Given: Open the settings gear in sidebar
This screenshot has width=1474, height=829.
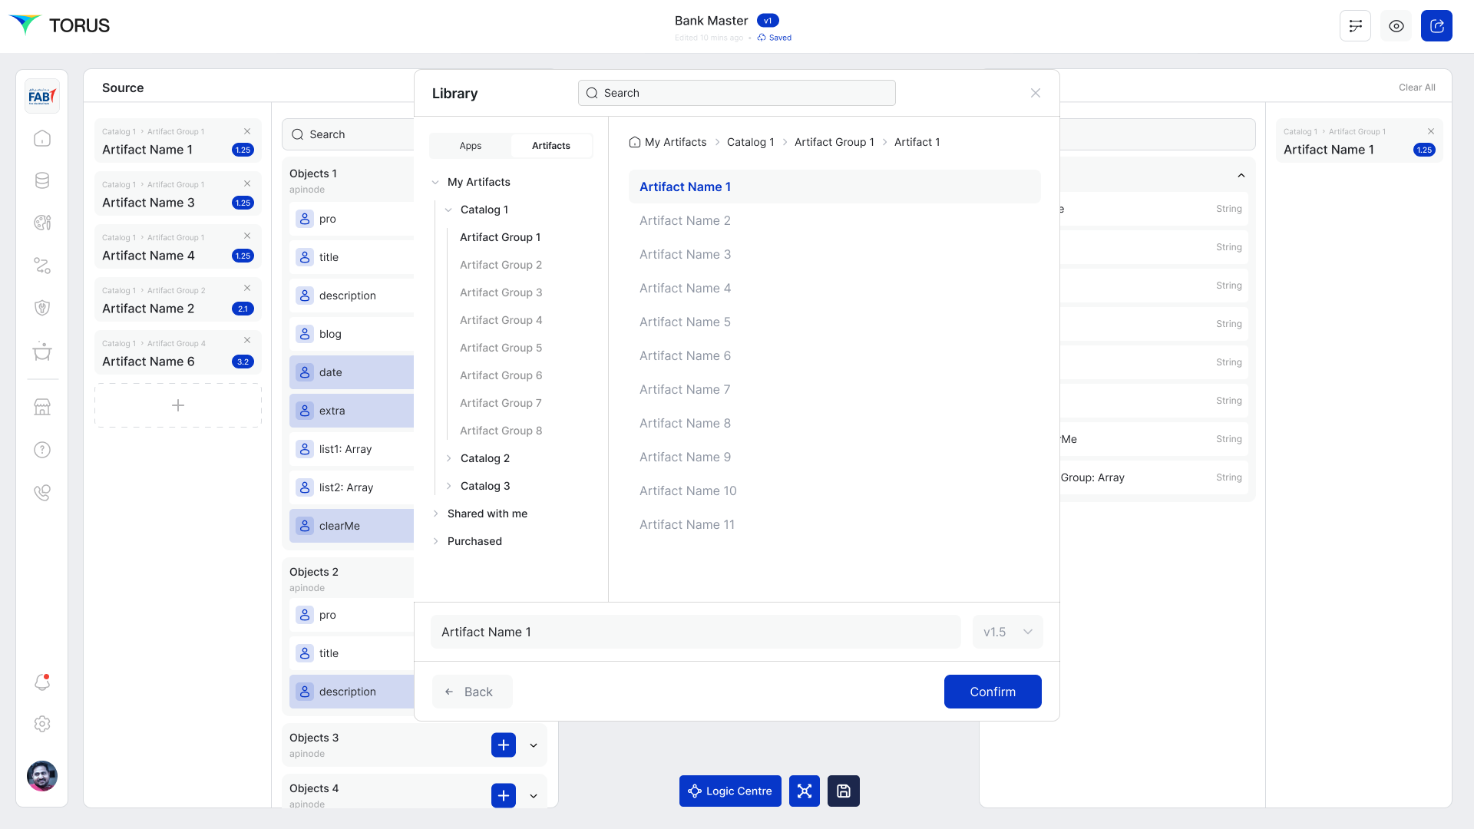Looking at the screenshot, I should (x=42, y=724).
